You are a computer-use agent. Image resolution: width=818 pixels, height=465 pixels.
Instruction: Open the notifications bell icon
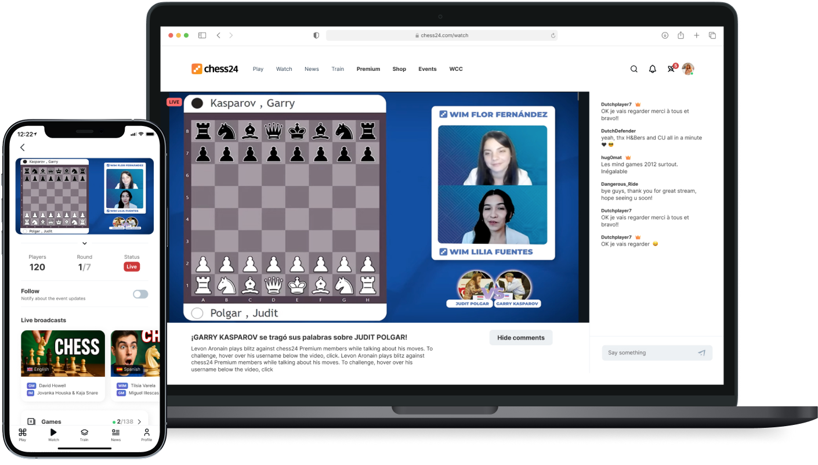click(x=653, y=69)
